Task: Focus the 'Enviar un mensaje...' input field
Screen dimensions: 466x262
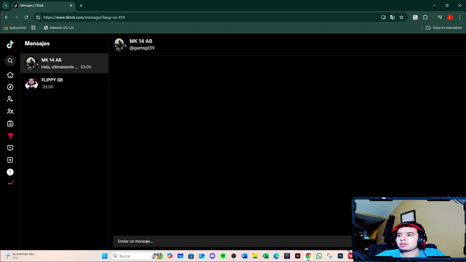Action: 233,241
